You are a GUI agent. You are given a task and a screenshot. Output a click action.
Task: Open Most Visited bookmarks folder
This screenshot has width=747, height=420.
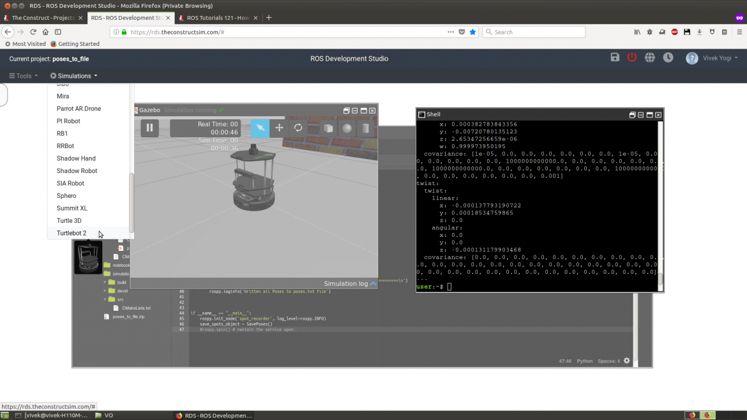coord(26,44)
